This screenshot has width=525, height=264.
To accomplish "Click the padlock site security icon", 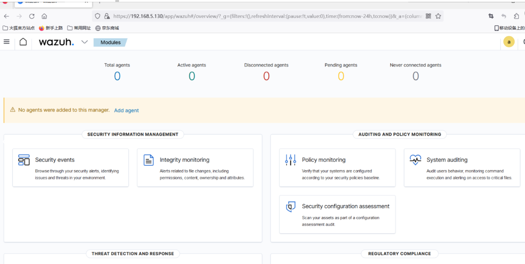I will (x=107, y=16).
